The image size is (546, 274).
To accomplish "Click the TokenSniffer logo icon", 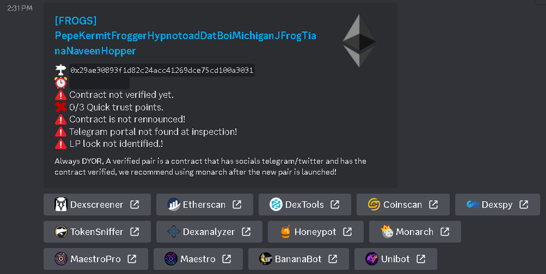I will [x=61, y=232].
